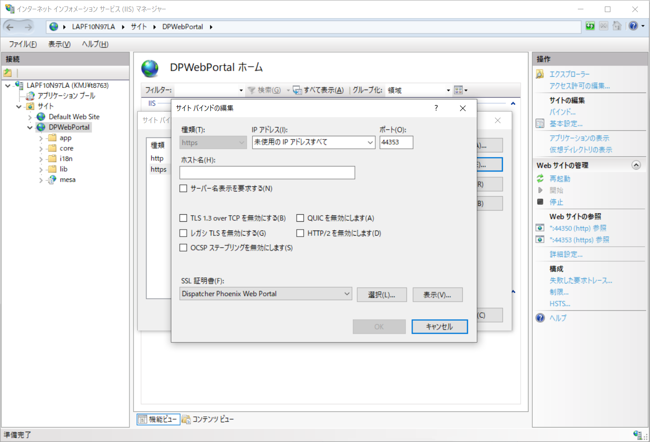This screenshot has width=650, height=442.
Task: Open ファイル menu
Action: pos(23,44)
